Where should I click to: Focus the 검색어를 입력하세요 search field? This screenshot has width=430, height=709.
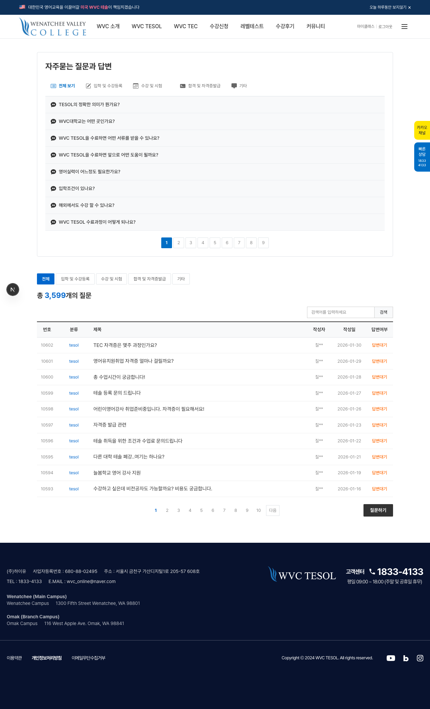(x=341, y=312)
